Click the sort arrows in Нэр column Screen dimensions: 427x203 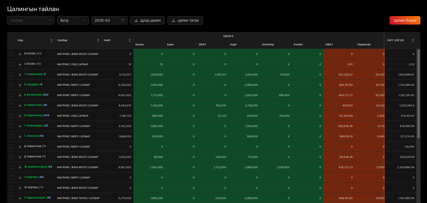click(51, 40)
